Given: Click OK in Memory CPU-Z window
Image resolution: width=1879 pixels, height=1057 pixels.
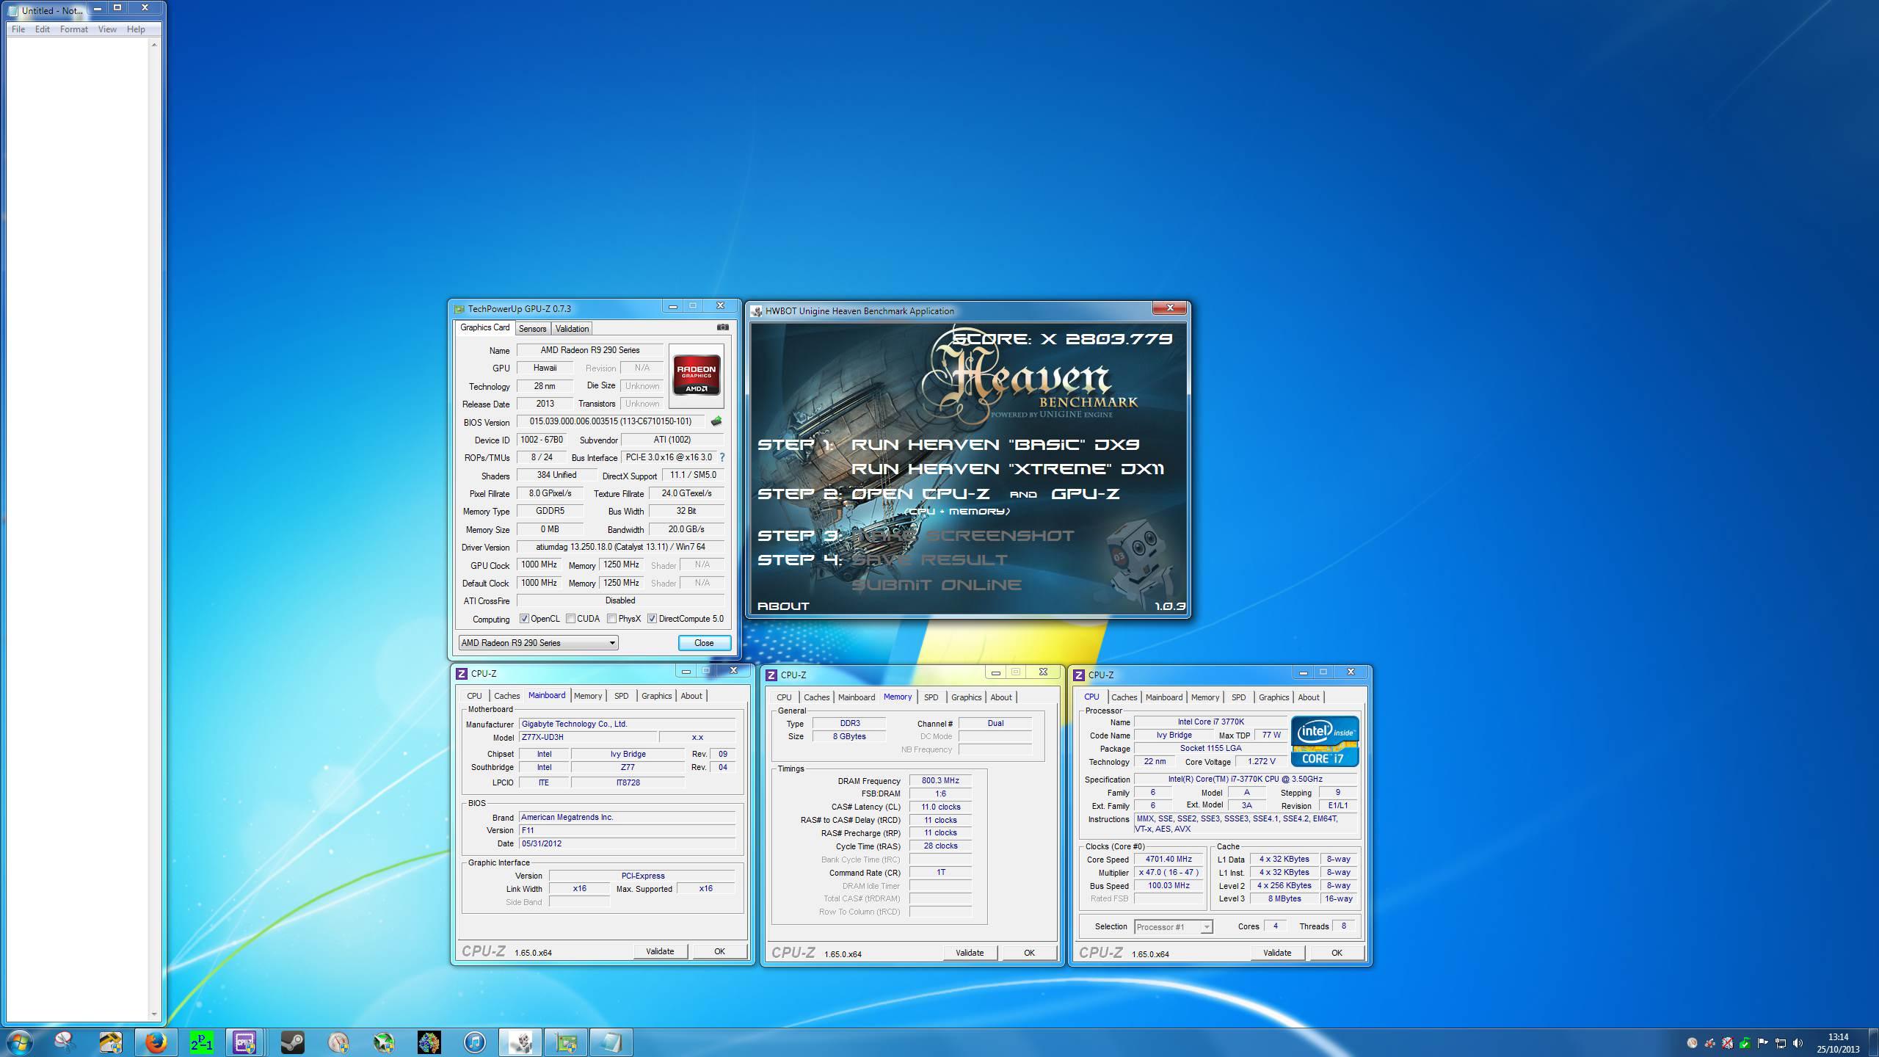Looking at the screenshot, I should click(1029, 953).
